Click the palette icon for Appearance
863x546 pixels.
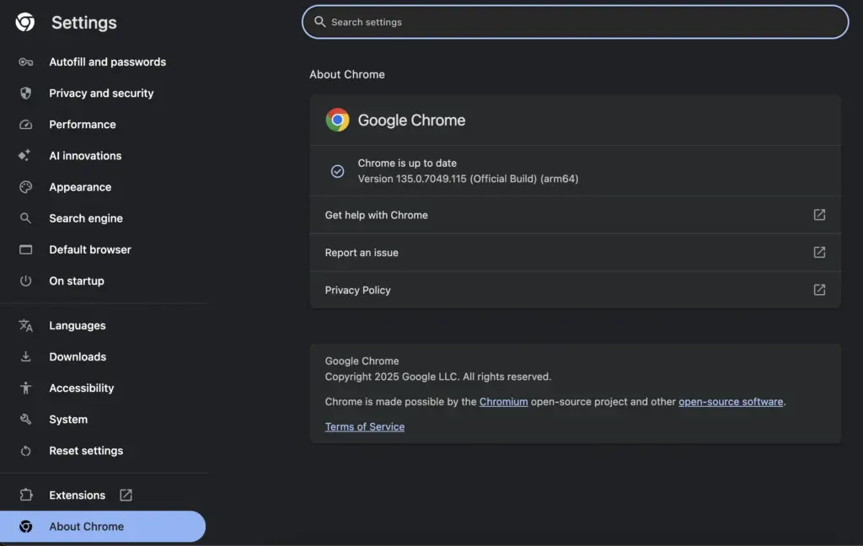point(25,187)
